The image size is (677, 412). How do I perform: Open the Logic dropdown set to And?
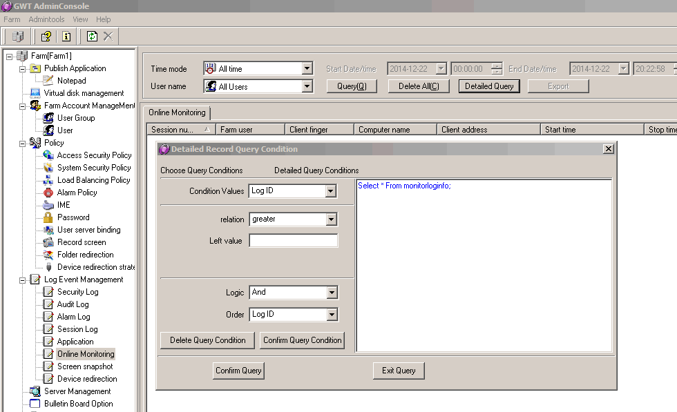pyautogui.click(x=331, y=293)
